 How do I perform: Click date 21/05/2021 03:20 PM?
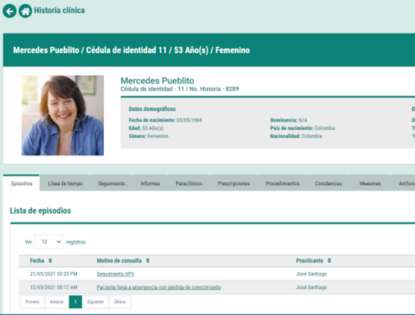53,274
